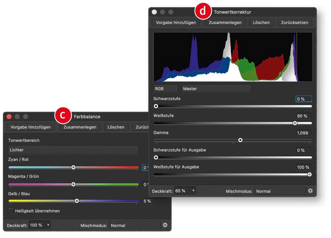331x238 pixels.
Task: Open the RGB color model dropdown
Action: coord(165,89)
